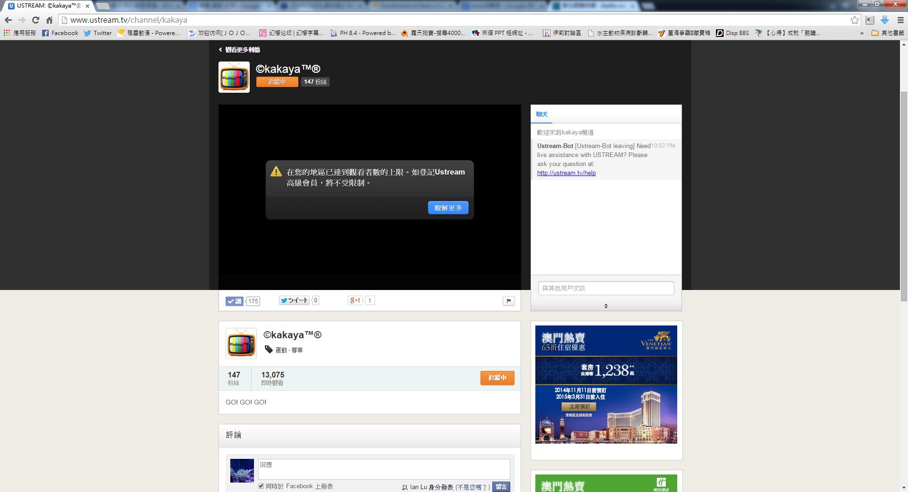
Task: Toggle the orange following button in info panel
Action: tap(497, 378)
